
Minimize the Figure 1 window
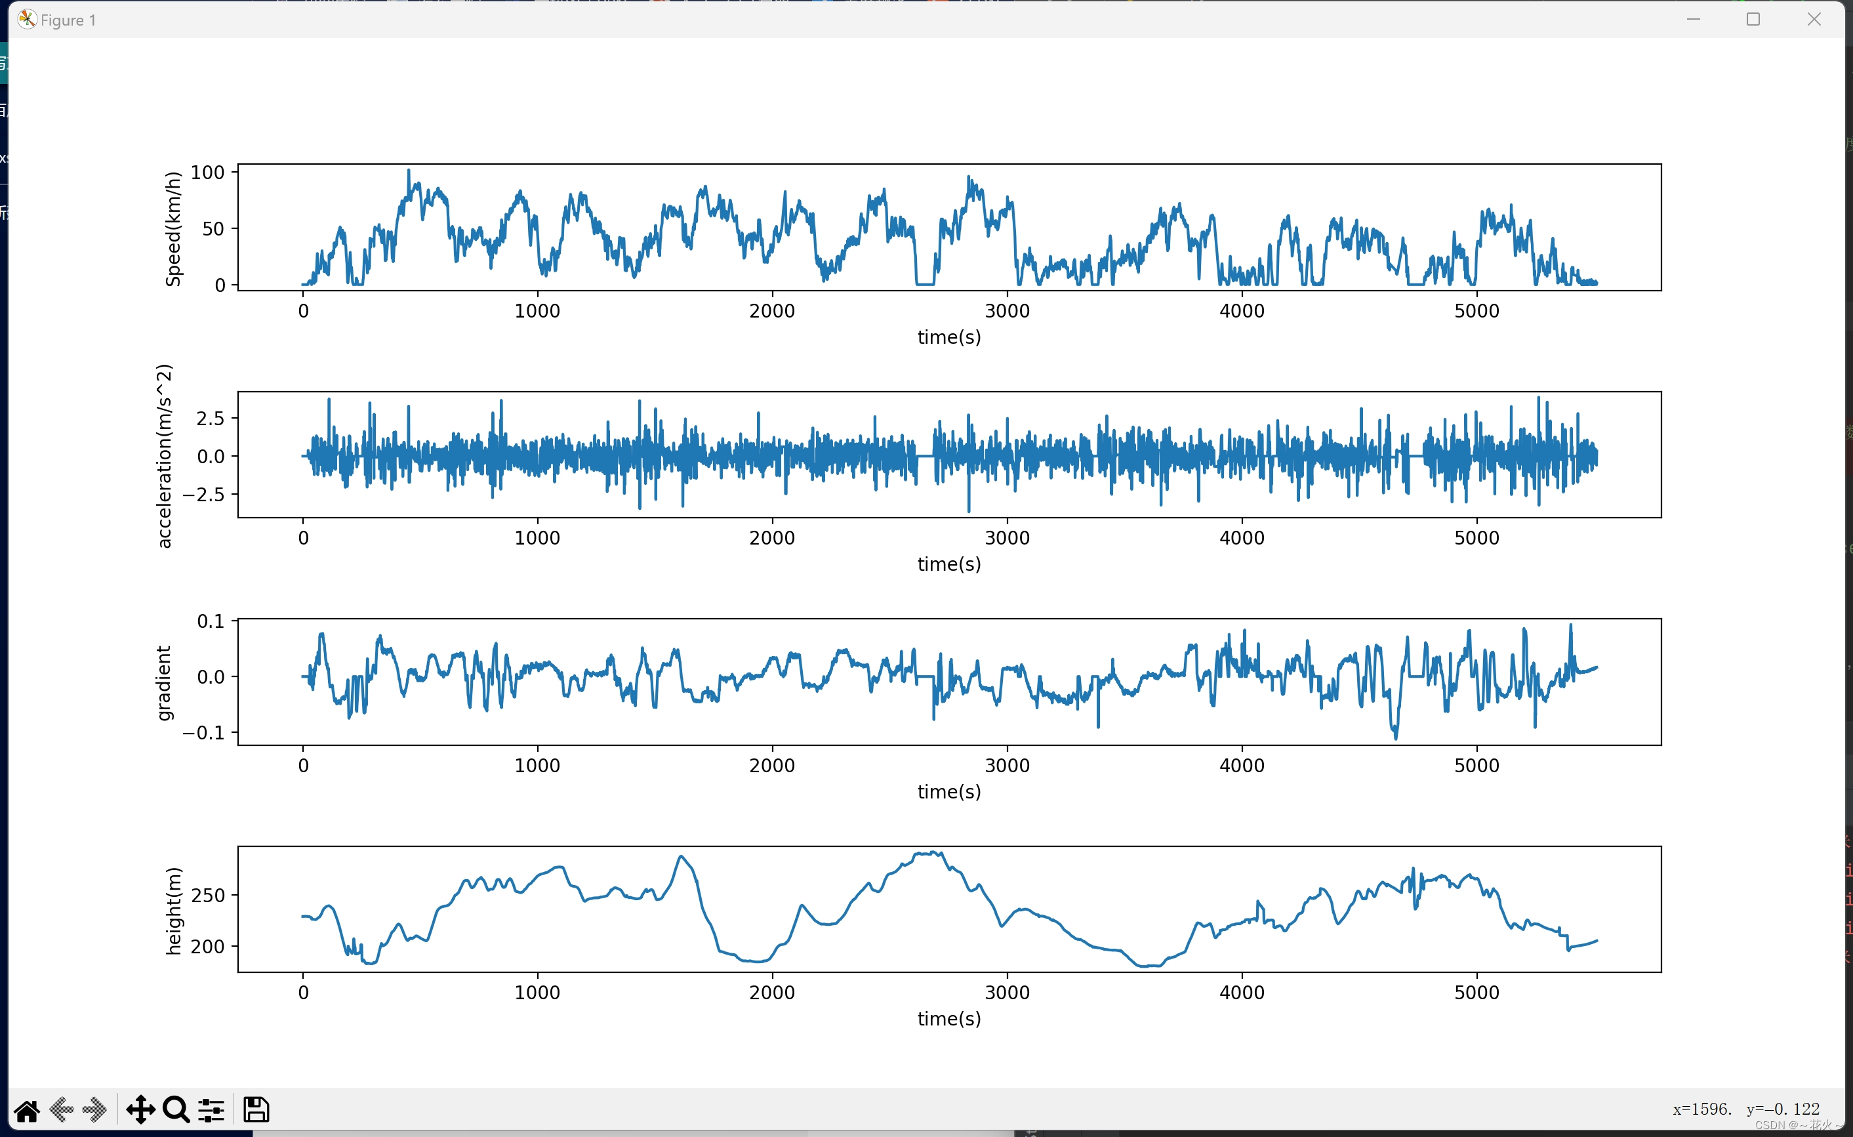(1694, 20)
